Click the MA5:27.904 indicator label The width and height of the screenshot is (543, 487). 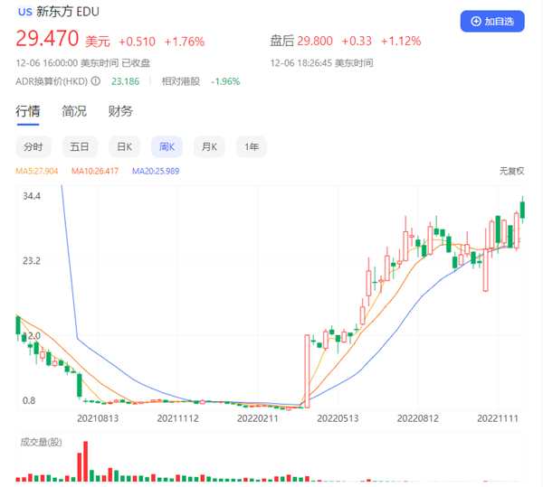[37, 171]
